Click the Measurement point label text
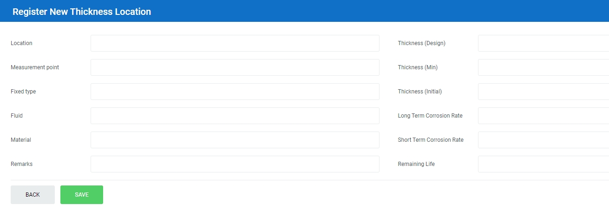The width and height of the screenshot is (609, 218). [x=35, y=67]
